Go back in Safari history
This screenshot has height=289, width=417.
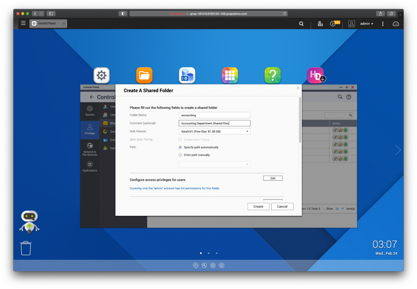(35, 13)
